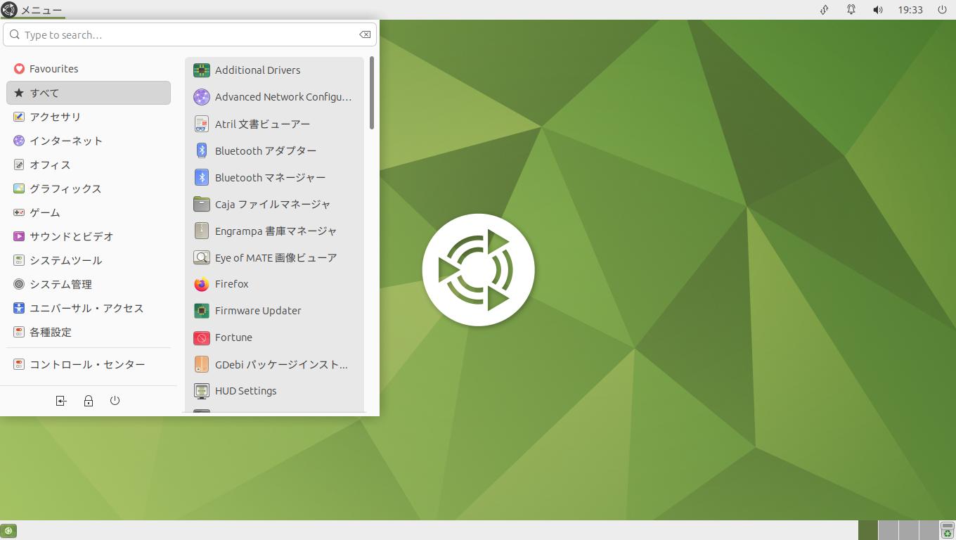
Task: Click the shutdown icon in menu footer
Action: [115, 401]
